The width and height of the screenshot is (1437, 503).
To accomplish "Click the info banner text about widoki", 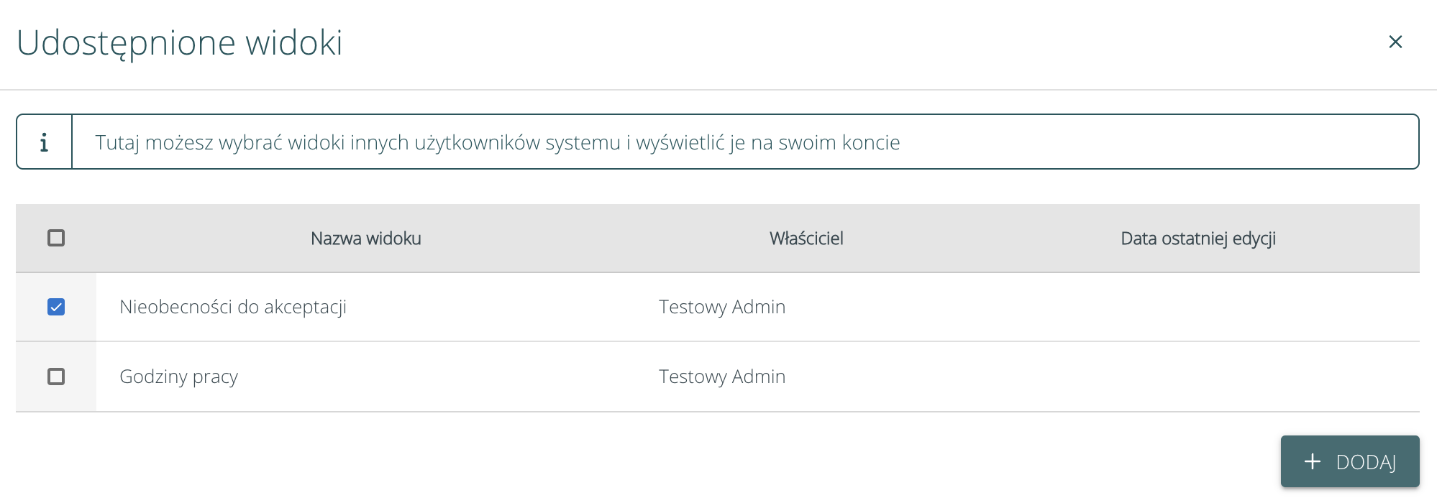I will point(498,142).
